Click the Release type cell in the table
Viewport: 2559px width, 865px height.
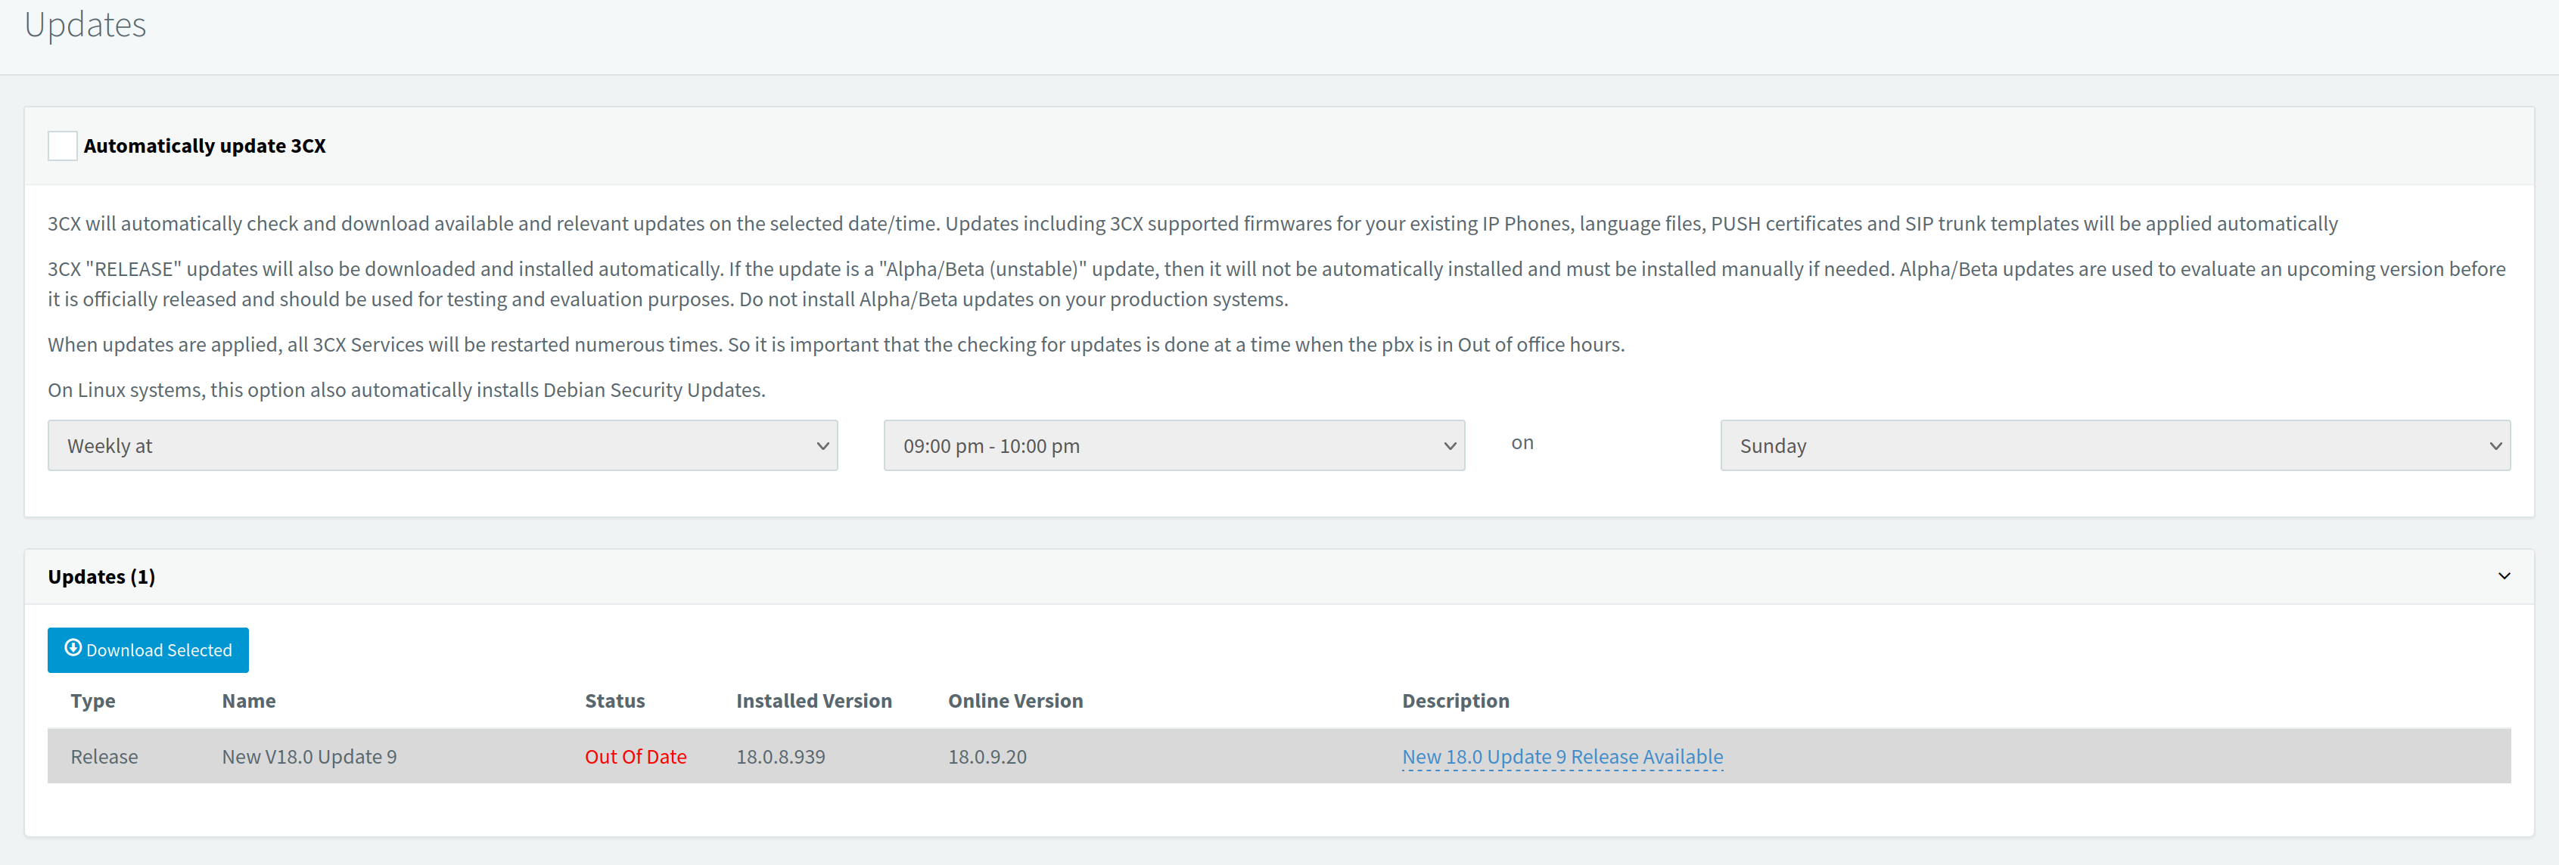pyautogui.click(x=104, y=757)
